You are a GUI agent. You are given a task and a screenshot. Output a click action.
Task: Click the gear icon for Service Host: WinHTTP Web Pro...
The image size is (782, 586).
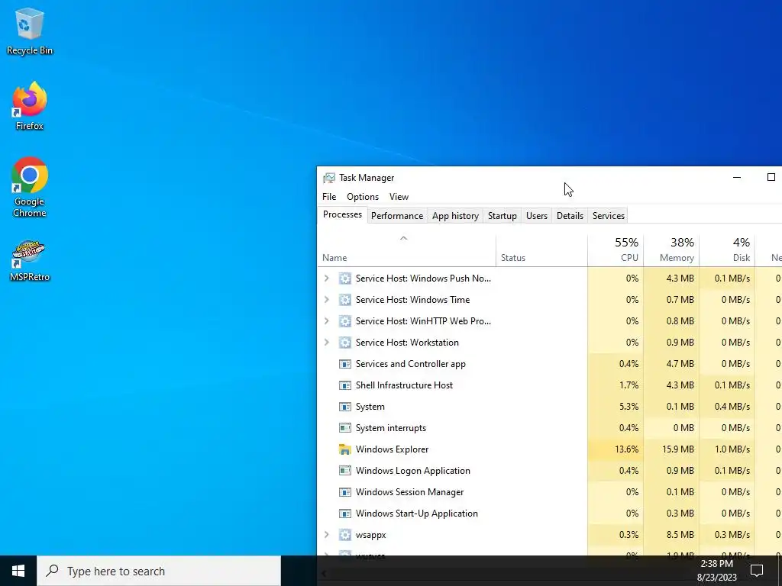tap(344, 321)
